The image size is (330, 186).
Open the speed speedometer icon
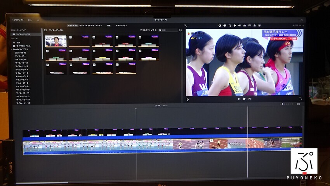(250, 26)
